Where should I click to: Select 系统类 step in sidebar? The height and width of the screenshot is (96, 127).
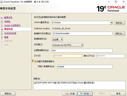coord(7,21)
